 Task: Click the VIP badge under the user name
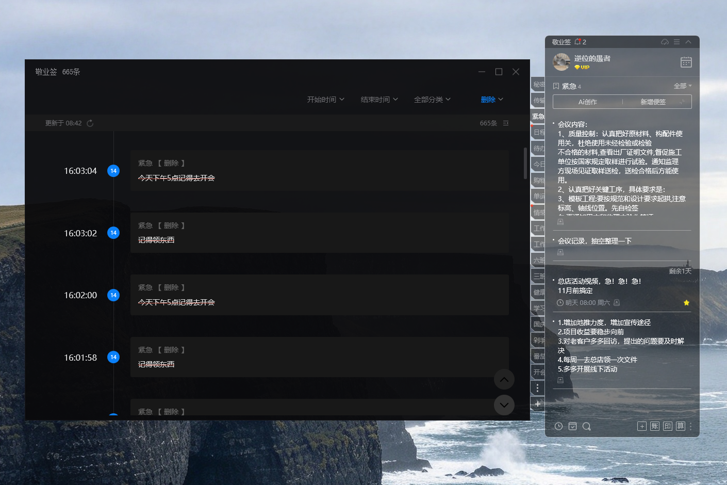pyautogui.click(x=582, y=67)
